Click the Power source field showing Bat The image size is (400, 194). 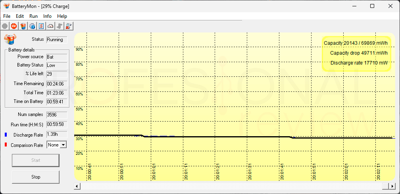57,57
